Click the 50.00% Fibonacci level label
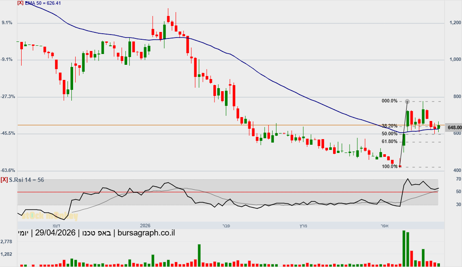 pos(389,133)
